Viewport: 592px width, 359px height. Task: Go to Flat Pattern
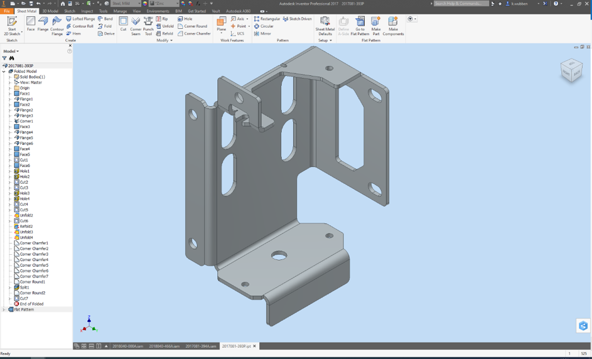(x=360, y=25)
